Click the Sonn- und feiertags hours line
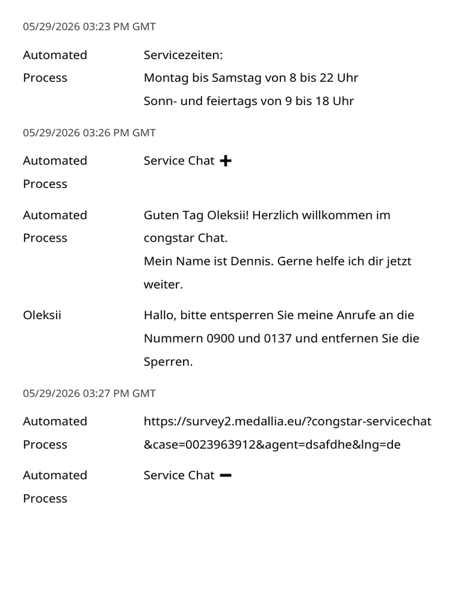This screenshot has height=611, width=458. pos(249,101)
